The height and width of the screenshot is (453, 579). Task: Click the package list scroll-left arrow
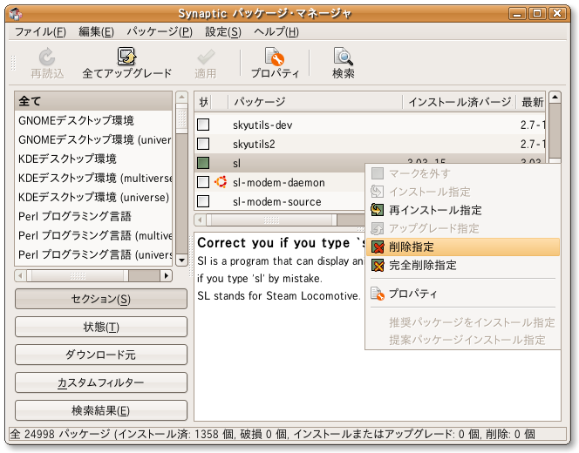201,220
